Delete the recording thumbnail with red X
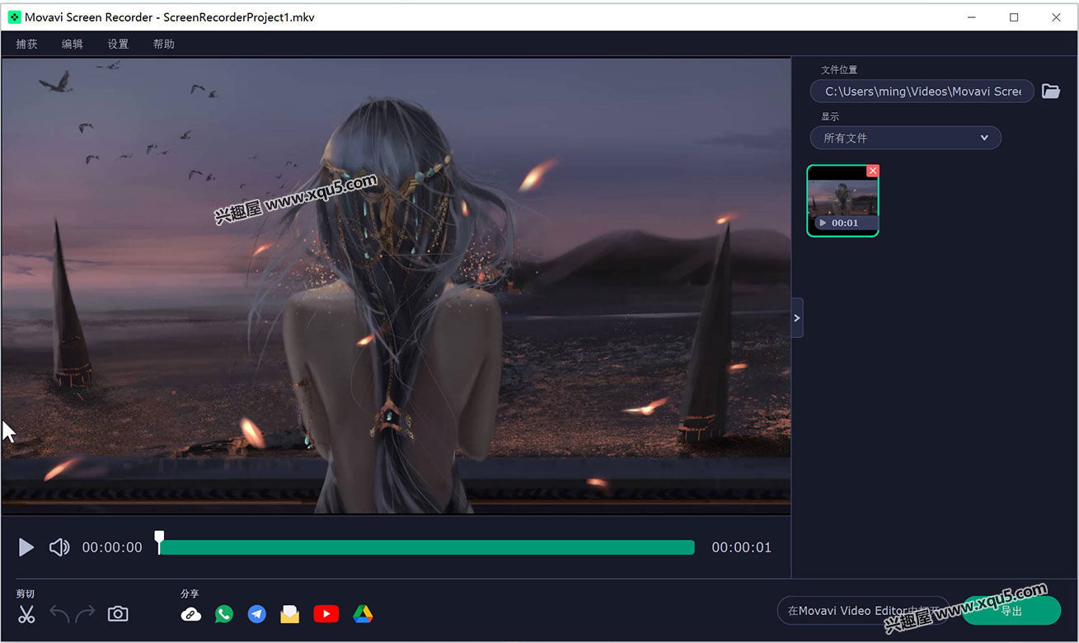 (x=873, y=171)
